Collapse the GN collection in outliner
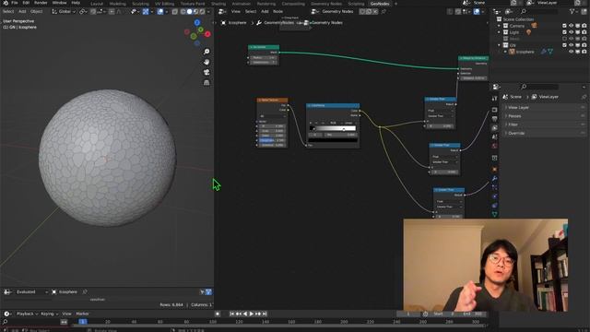The image size is (590, 332). click(500, 45)
